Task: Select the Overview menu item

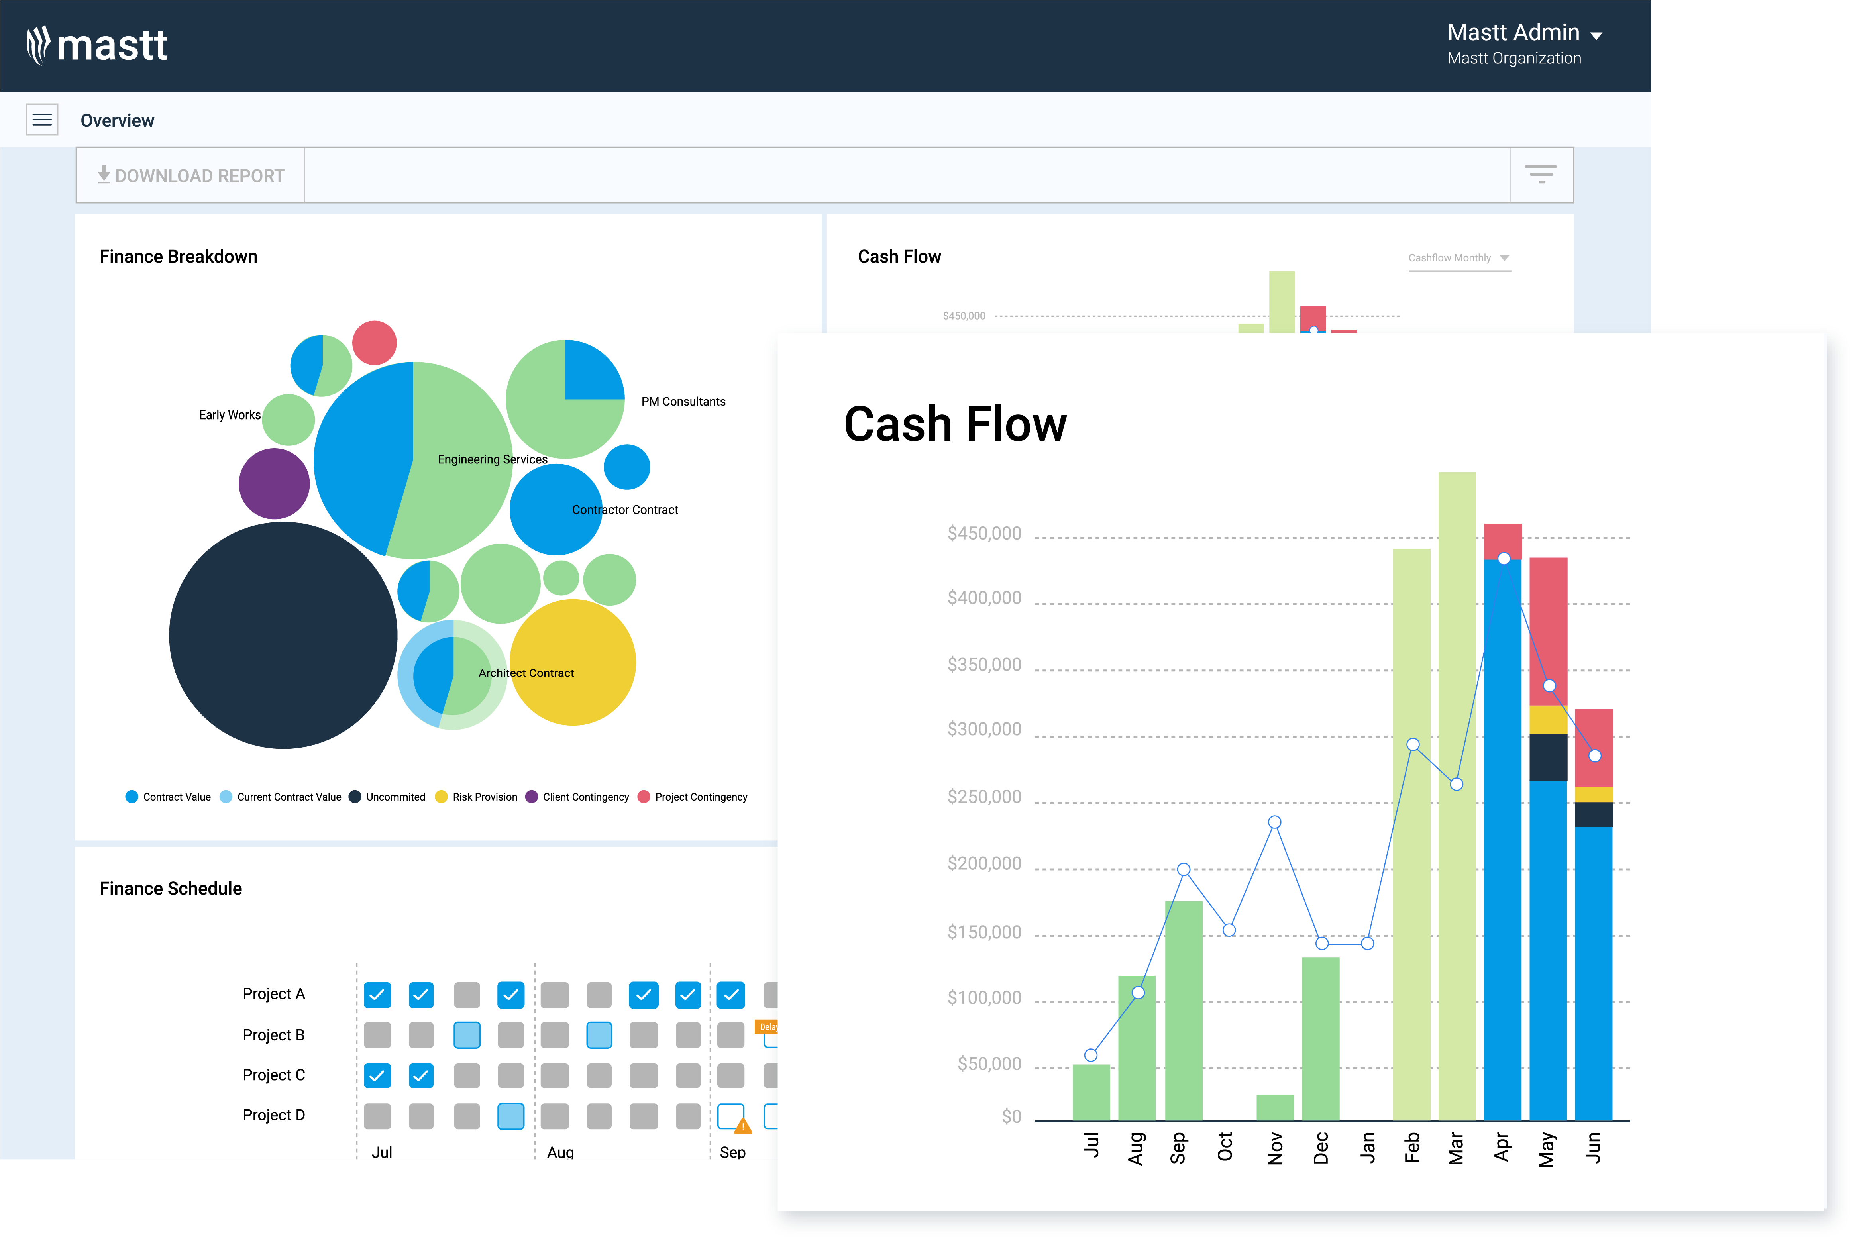Action: pos(118,120)
